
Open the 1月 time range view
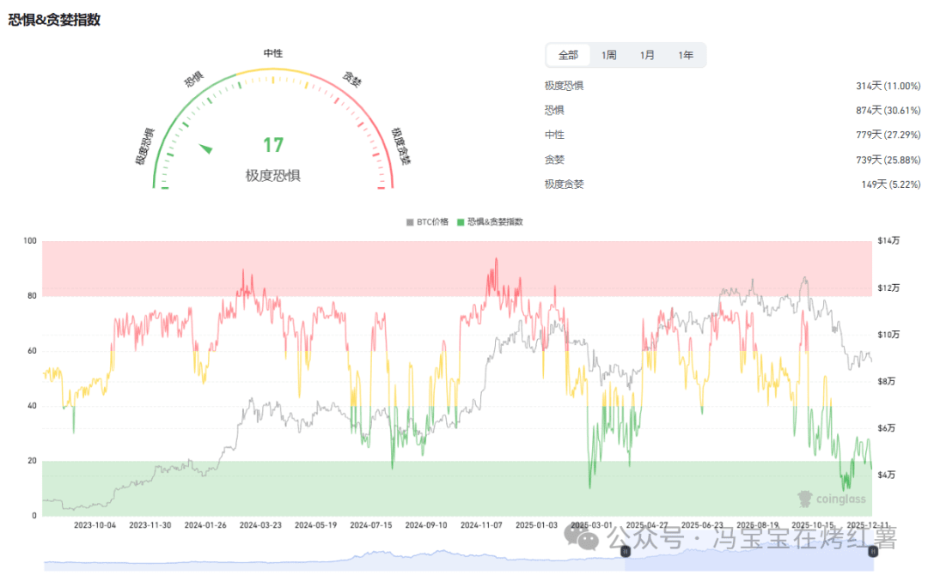[647, 54]
